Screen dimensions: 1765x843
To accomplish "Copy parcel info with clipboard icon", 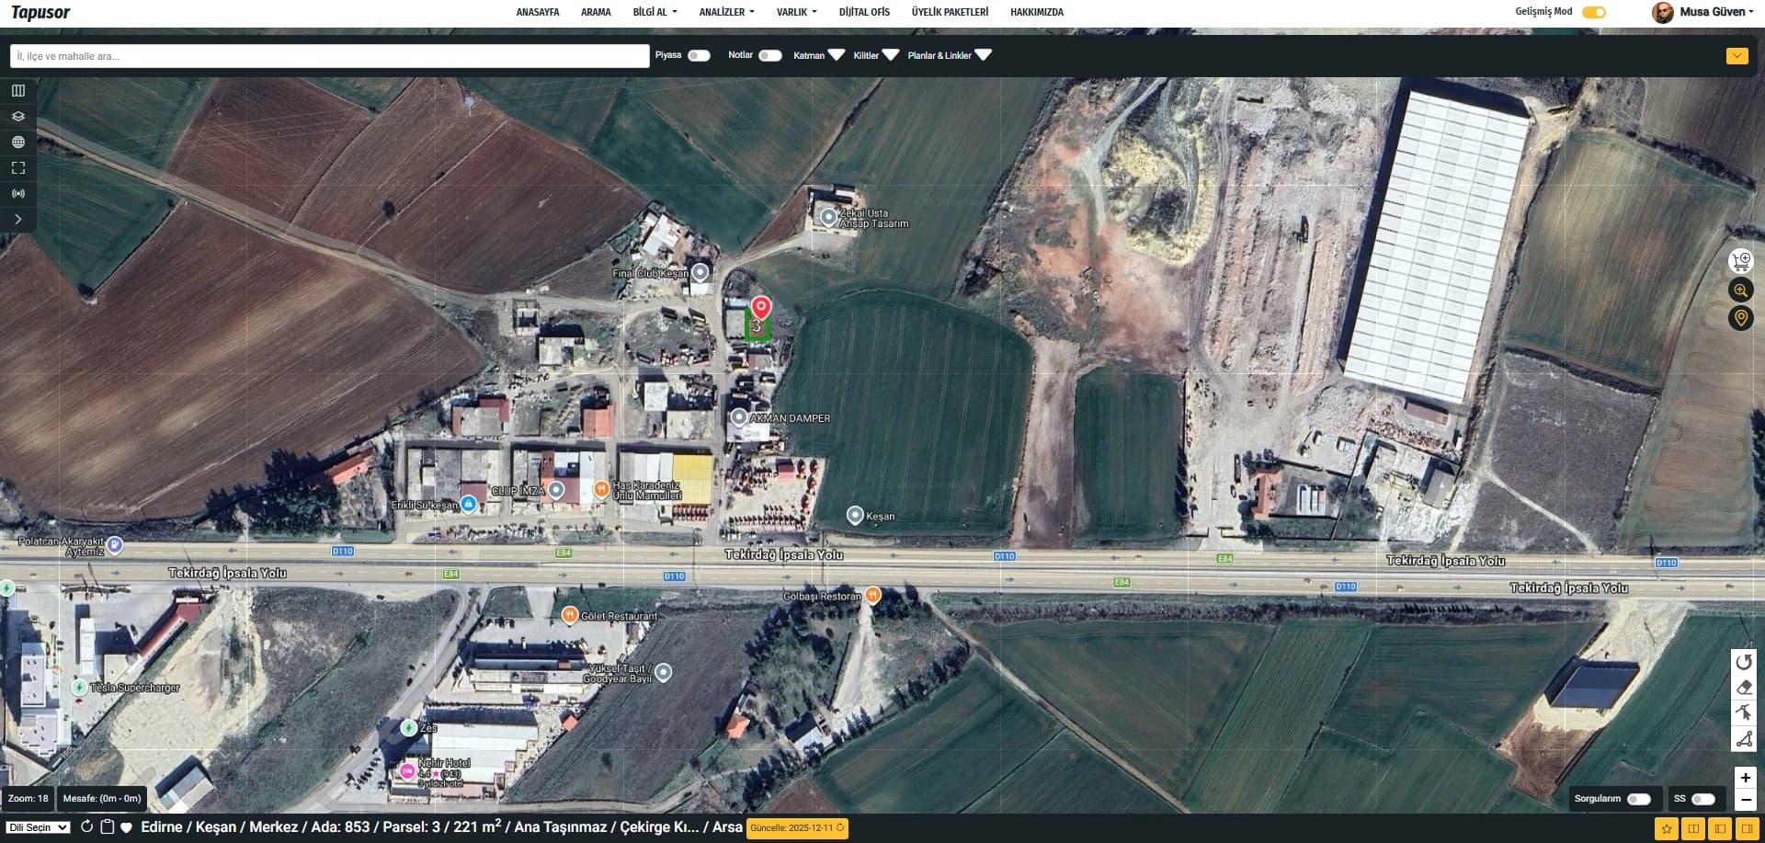I will [107, 826].
